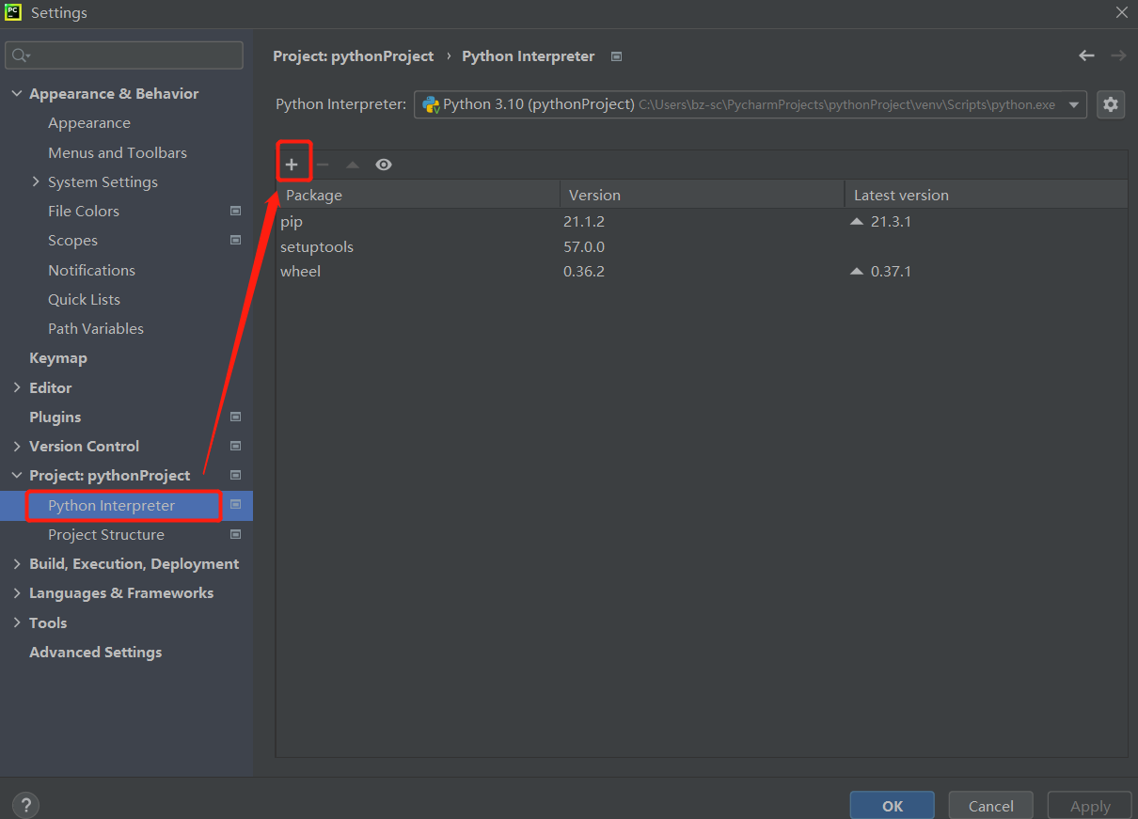
Task: Click the PyCharm logo in title bar
Action: [13, 12]
